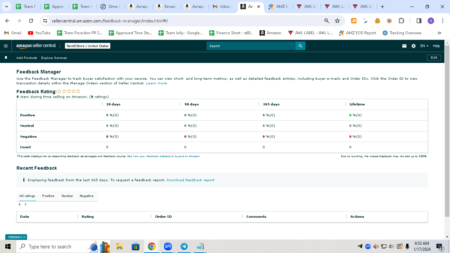
Task: Switch to the Slime browser tab
Action: point(110,7)
